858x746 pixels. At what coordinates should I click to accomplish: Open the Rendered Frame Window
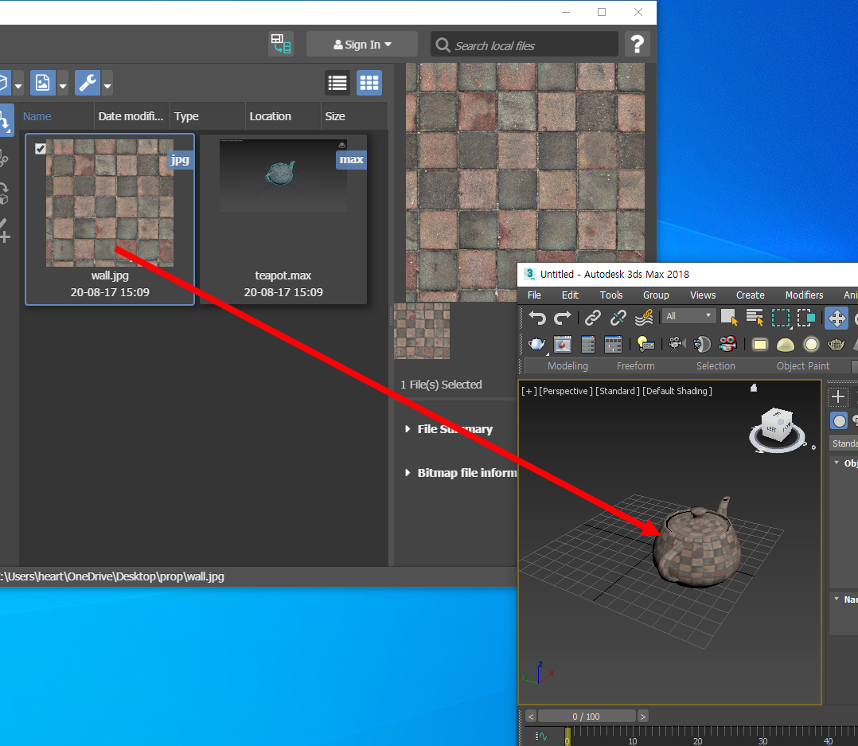563,344
